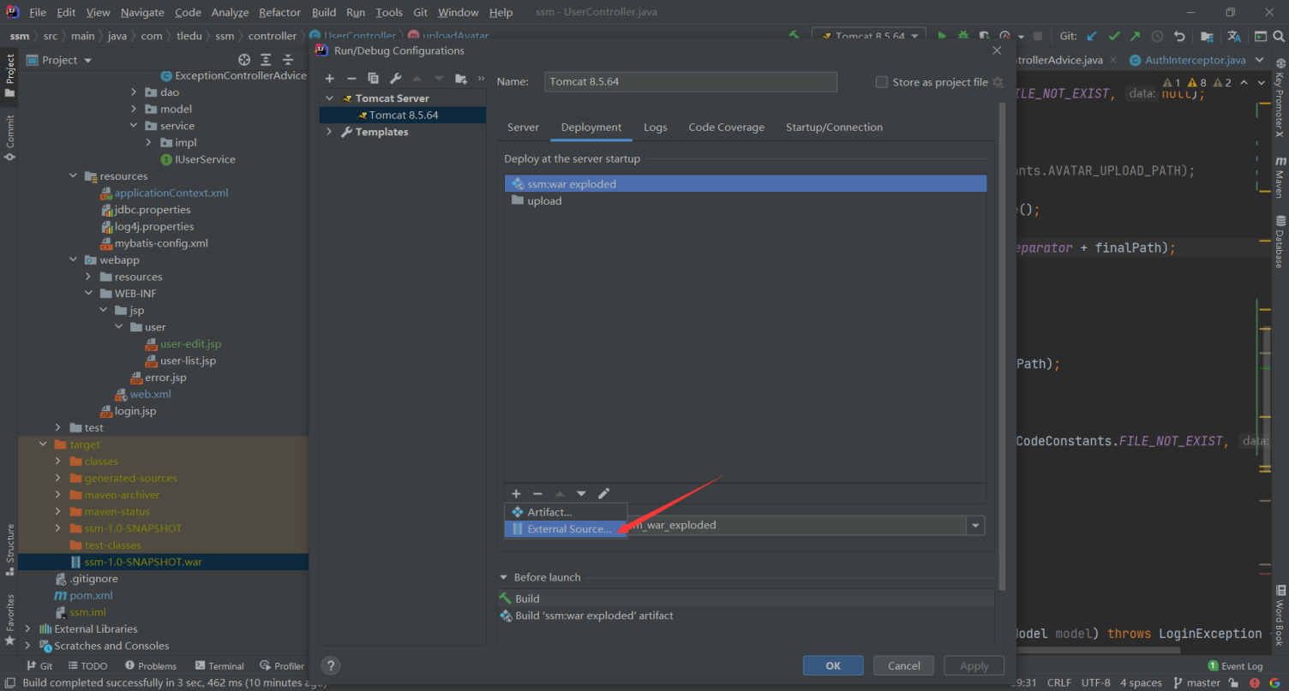Viewport: 1289px width, 691px height.
Task: Run the Tomcat configuration green play icon
Action: pyautogui.click(x=942, y=36)
